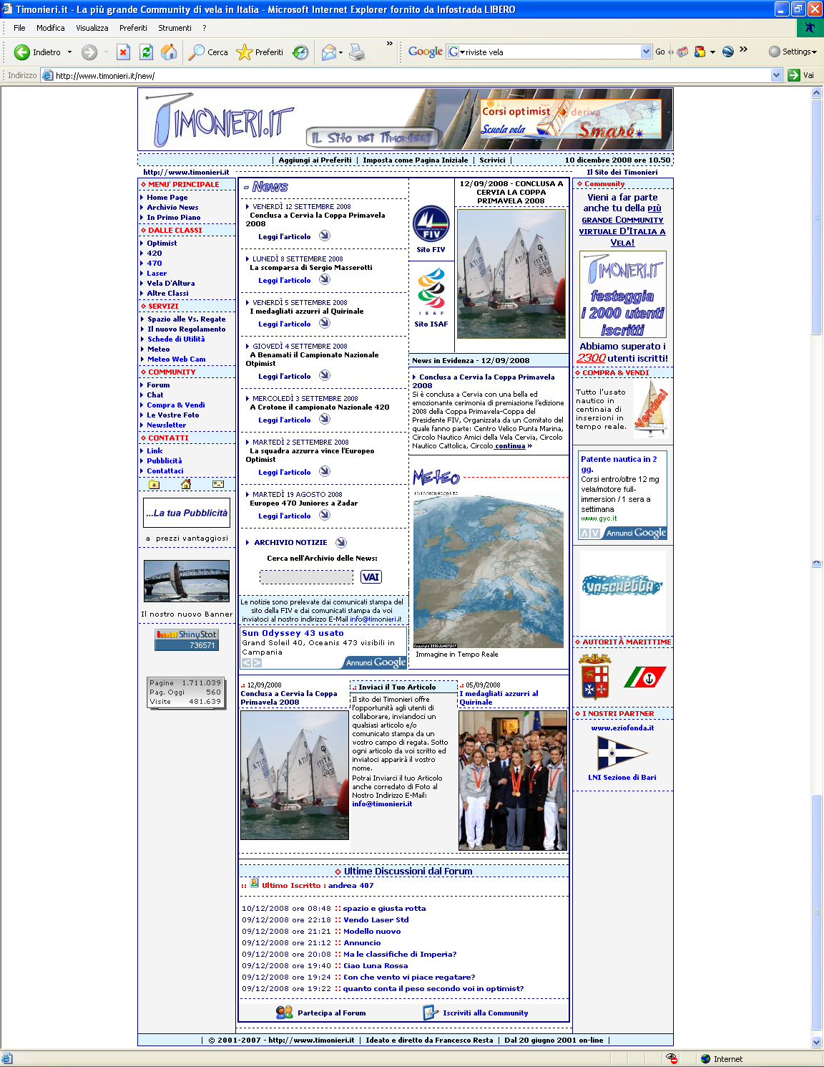Click the Google toolbar search text field

pyautogui.click(x=553, y=52)
